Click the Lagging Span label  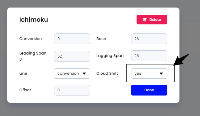tap(110, 56)
